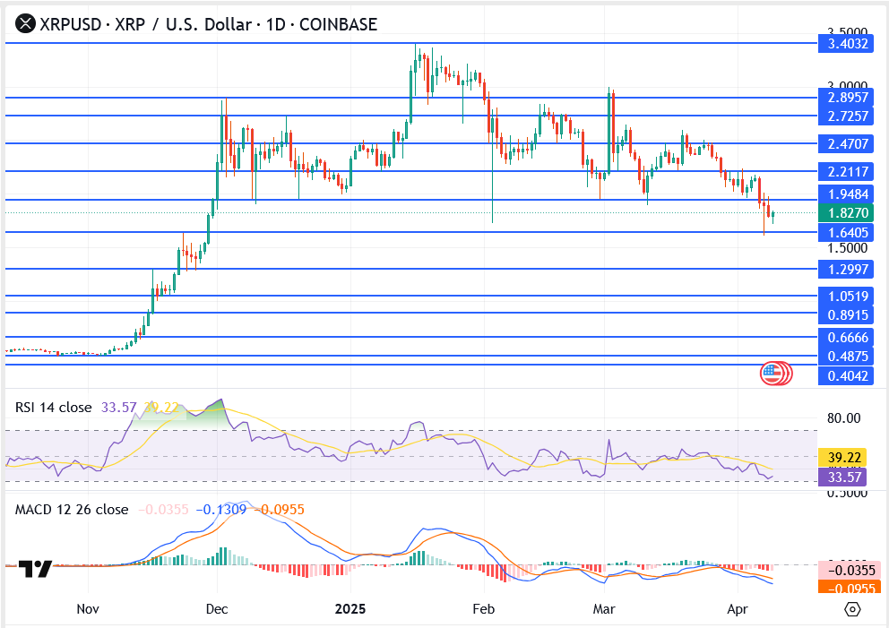Click the orange -0.0955 MACD signal label

845,589
